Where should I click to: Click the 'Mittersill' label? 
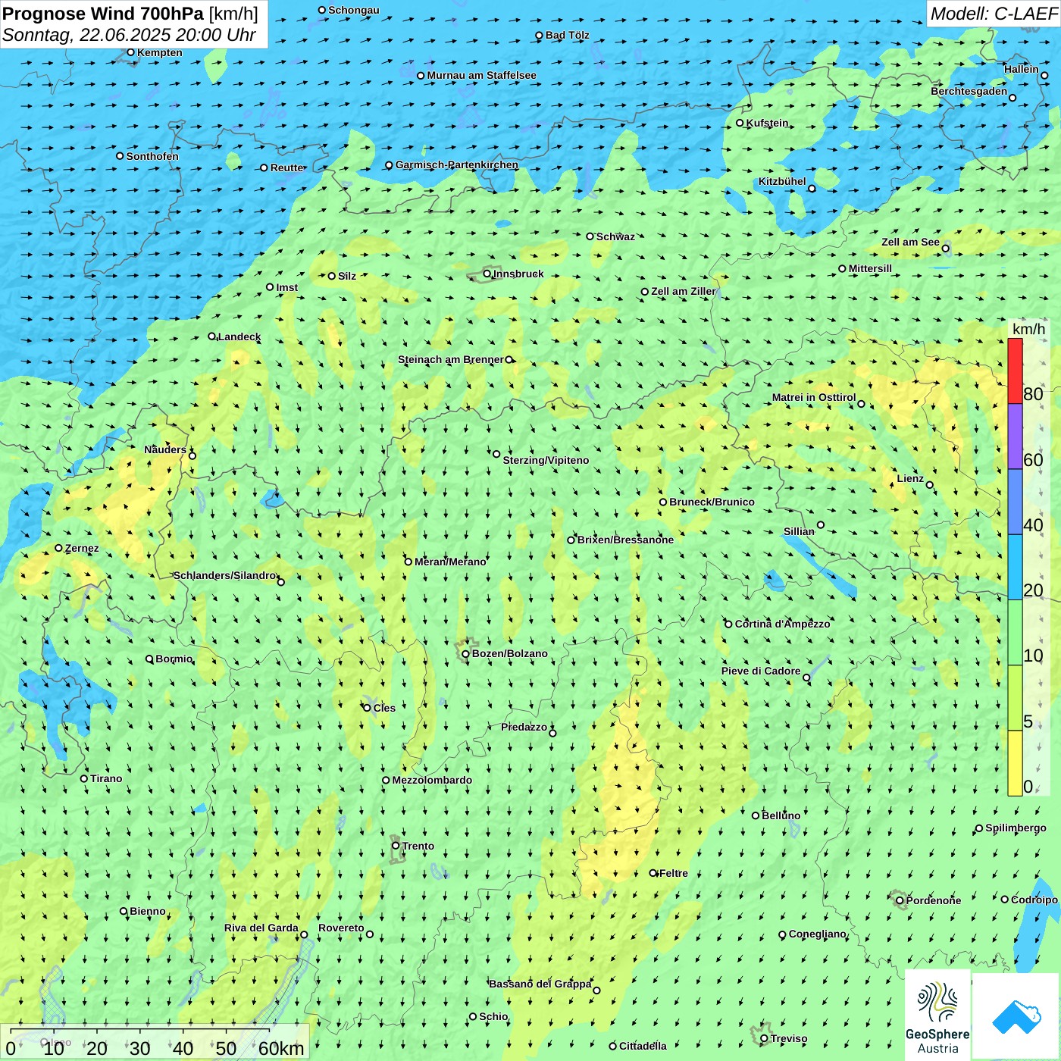(870, 268)
